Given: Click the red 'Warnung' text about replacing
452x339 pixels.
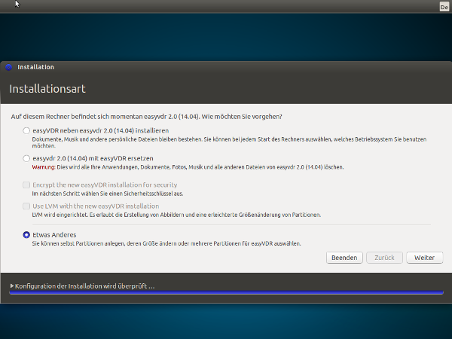Looking at the screenshot, I should 45,167.
